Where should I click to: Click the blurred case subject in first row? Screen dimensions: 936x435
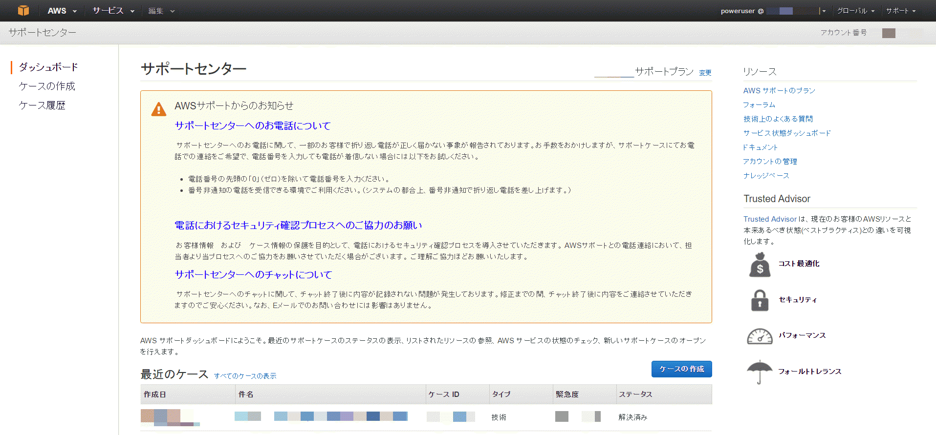[321, 416]
